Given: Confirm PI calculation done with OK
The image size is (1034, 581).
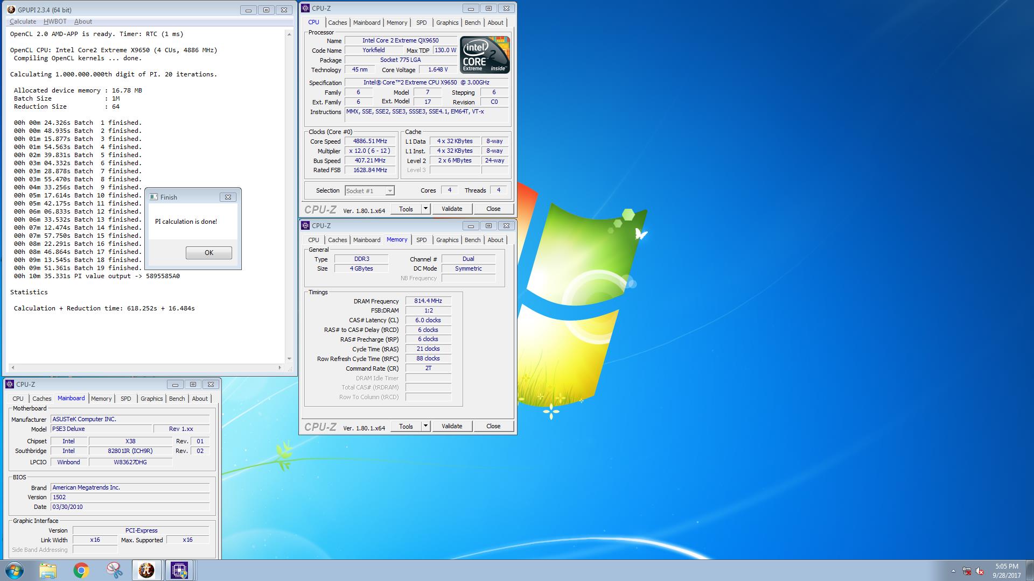Looking at the screenshot, I should (x=209, y=252).
